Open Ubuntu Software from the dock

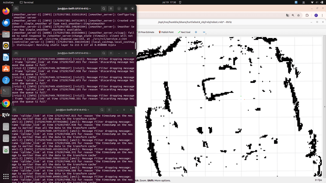pos(6,68)
